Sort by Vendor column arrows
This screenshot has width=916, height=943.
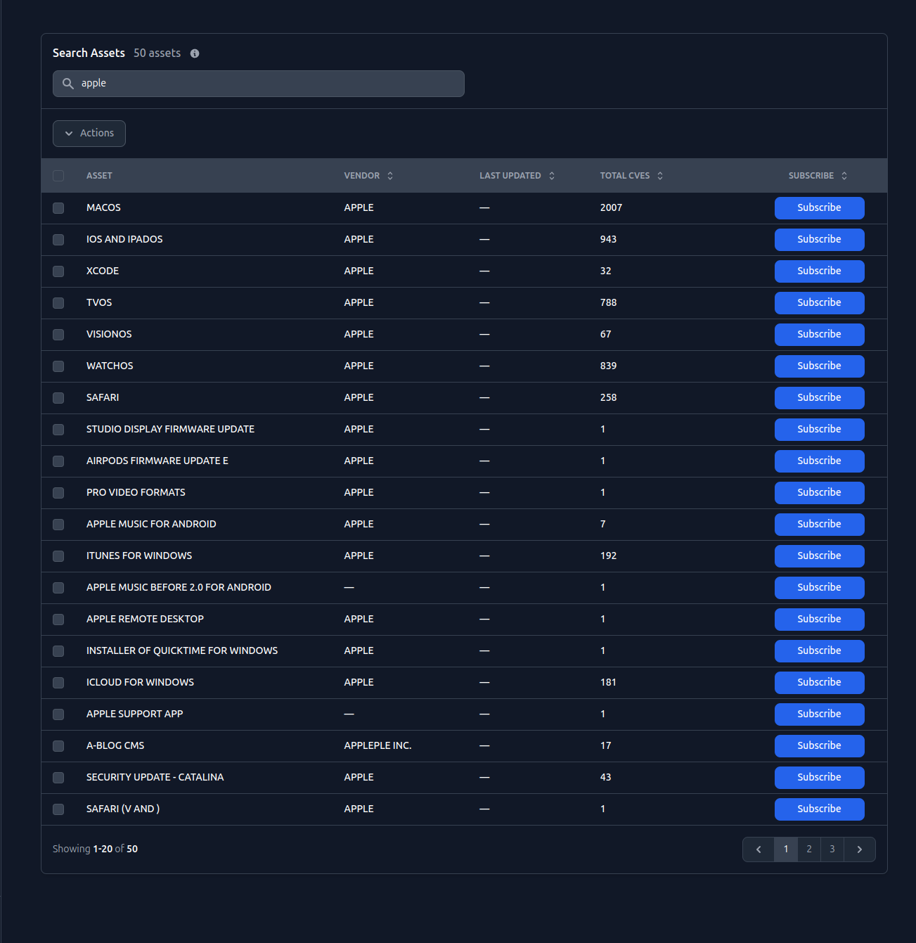[x=390, y=176]
